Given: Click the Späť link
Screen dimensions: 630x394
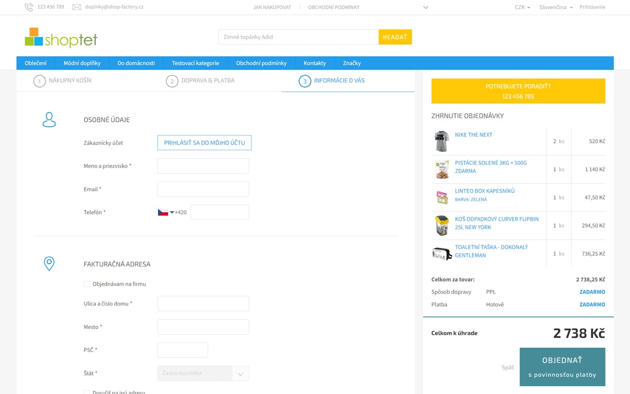Looking at the screenshot, I should [x=507, y=367].
